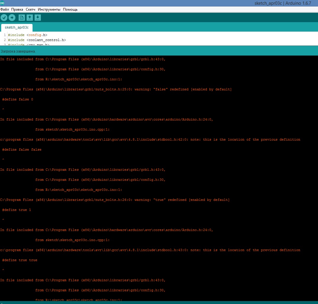Select the sketch_apr03c tab
Screen dimensions: 318x304
pyautogui.click(x=17, y=27)
